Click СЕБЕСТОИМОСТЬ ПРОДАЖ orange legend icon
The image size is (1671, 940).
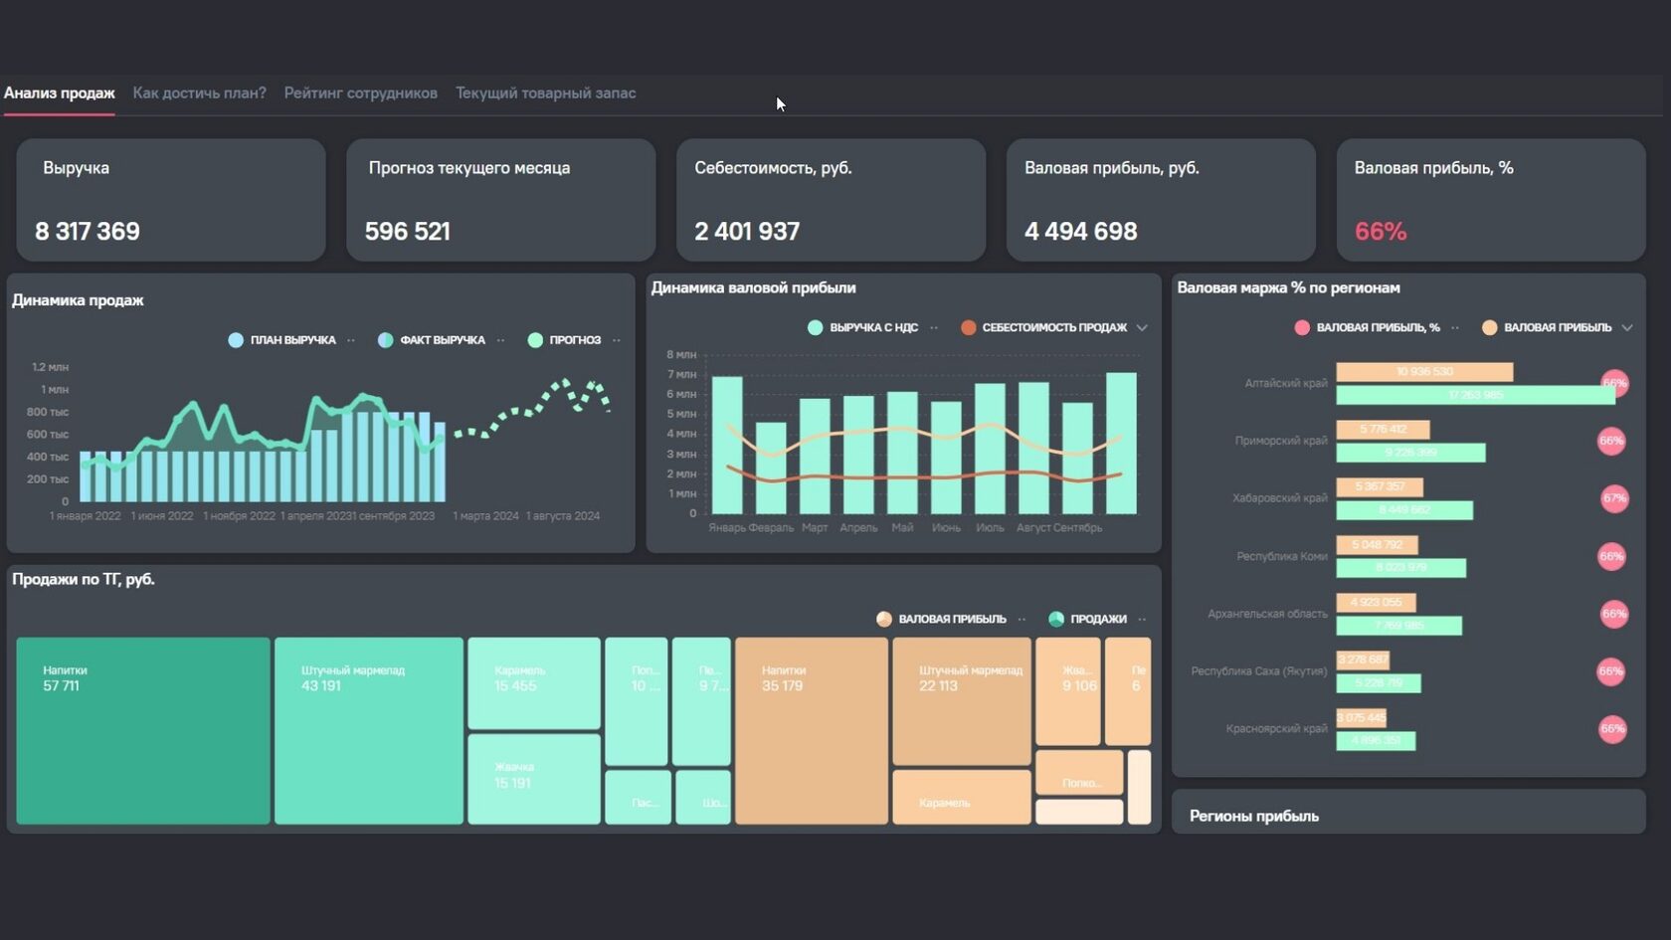(968, 327)
